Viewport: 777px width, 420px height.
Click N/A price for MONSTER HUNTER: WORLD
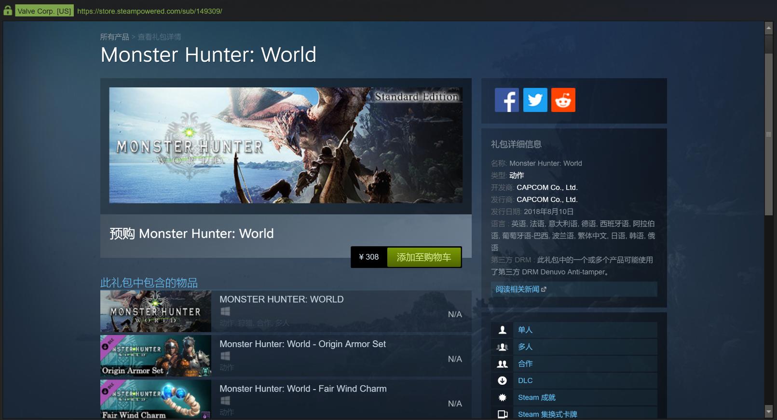click(x=455, y=314)
